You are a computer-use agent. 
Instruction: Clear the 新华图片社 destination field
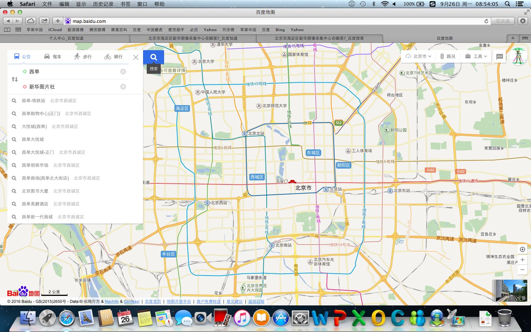[x=123, y=87]
